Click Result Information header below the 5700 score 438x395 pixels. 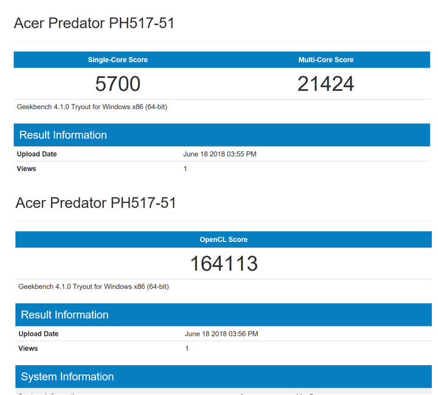point(63,135)
